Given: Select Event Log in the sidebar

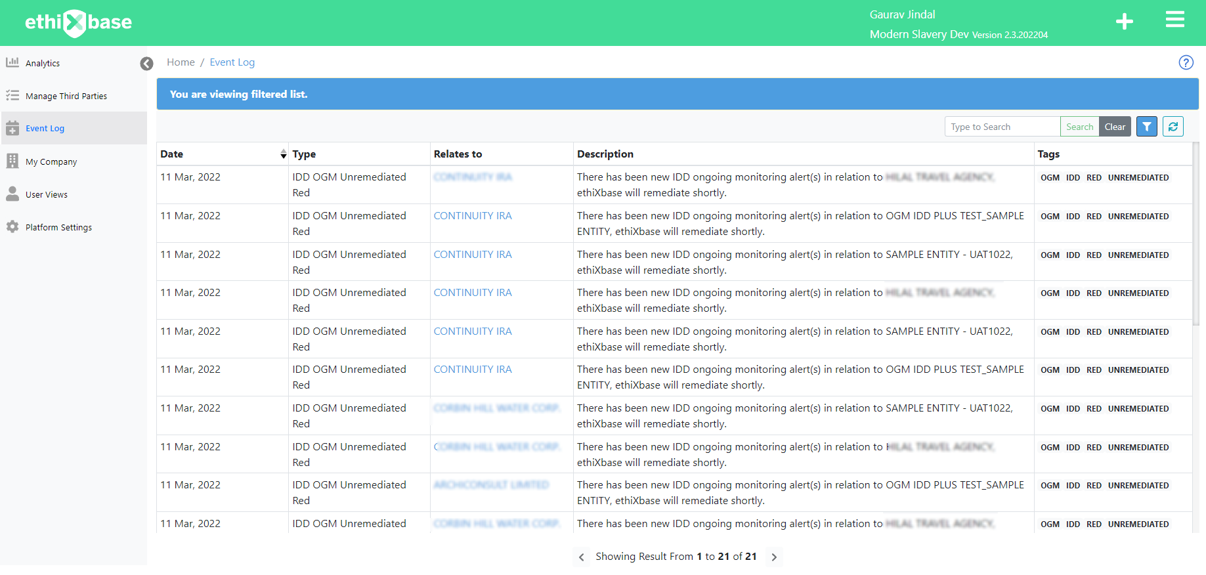Looking at the screenshot, I should point(74,128).
